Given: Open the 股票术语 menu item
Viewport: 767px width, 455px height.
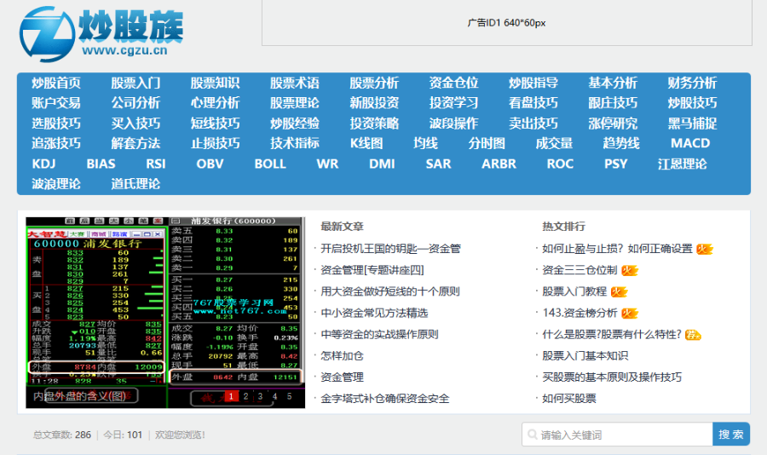Looking at the screenshot, I should click(295, 83).
